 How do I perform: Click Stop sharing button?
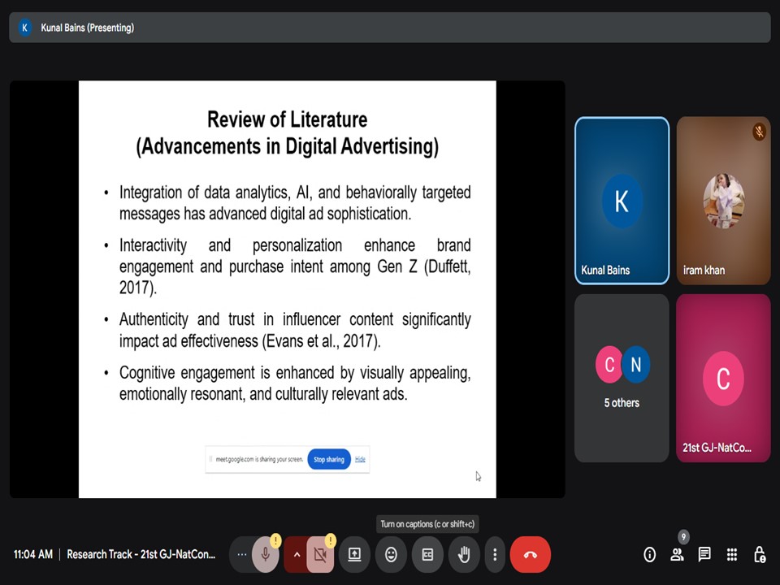[x=329, y=459]
